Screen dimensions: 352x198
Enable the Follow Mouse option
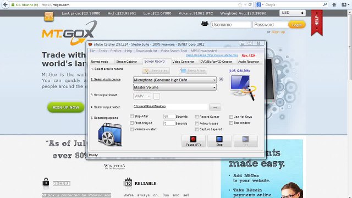coord(197,123)
